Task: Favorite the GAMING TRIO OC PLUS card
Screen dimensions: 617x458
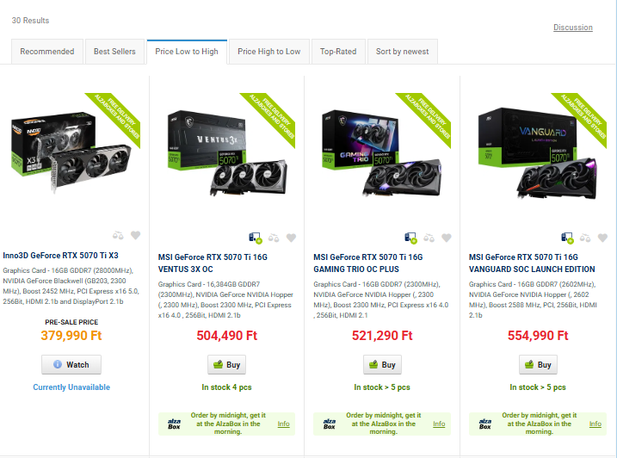Action: [x=447, y=238]
